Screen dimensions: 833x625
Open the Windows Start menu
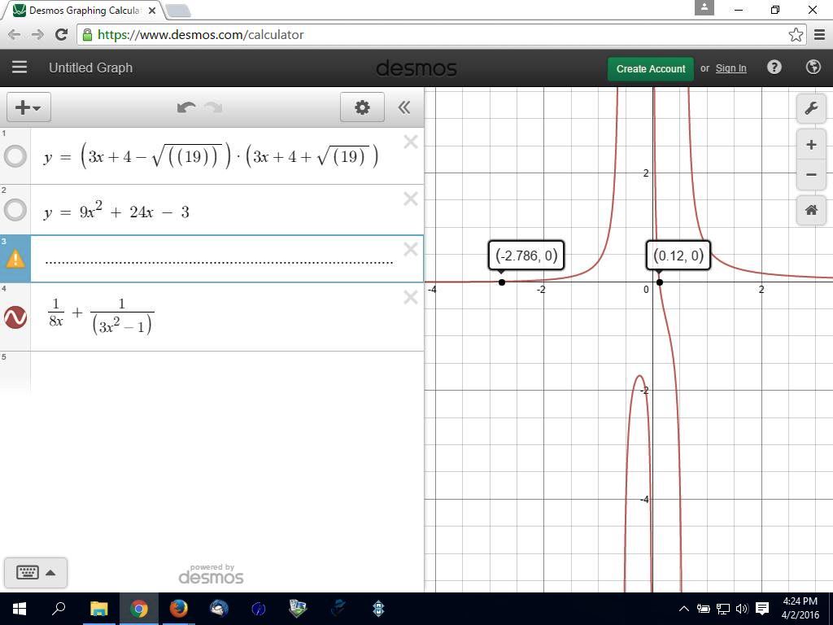click(x=20, y=609)
